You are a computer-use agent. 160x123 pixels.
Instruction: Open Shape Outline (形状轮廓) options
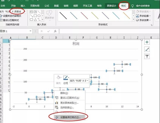coord(143,16)
